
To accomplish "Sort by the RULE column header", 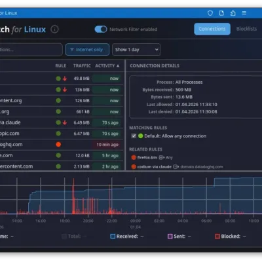I will (x=61, y=65).
